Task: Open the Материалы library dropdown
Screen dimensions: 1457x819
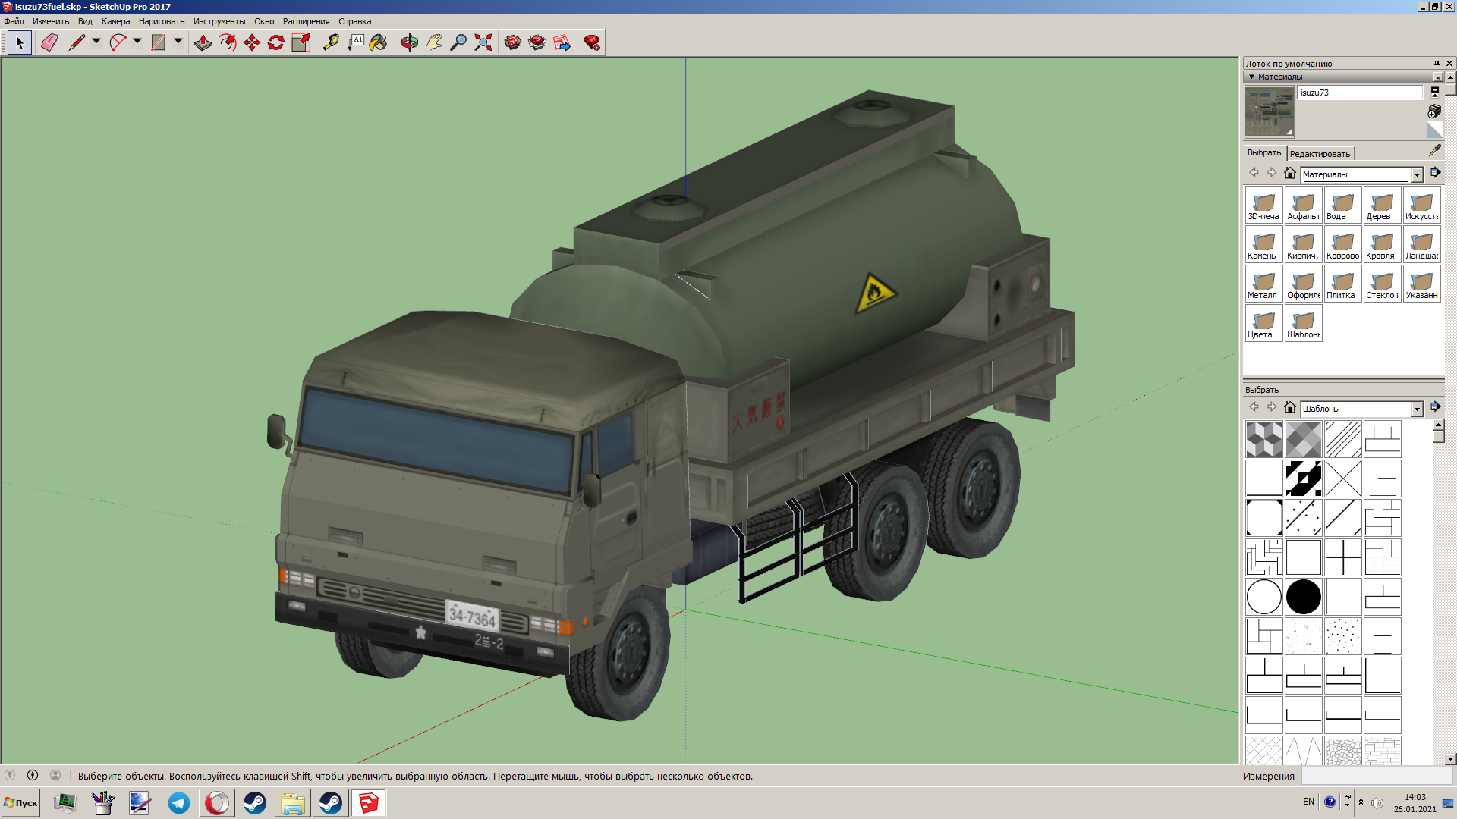Action: (x=1417, y=175)
